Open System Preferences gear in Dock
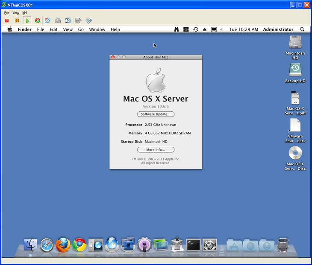312x265 pixels. point(210,245)
